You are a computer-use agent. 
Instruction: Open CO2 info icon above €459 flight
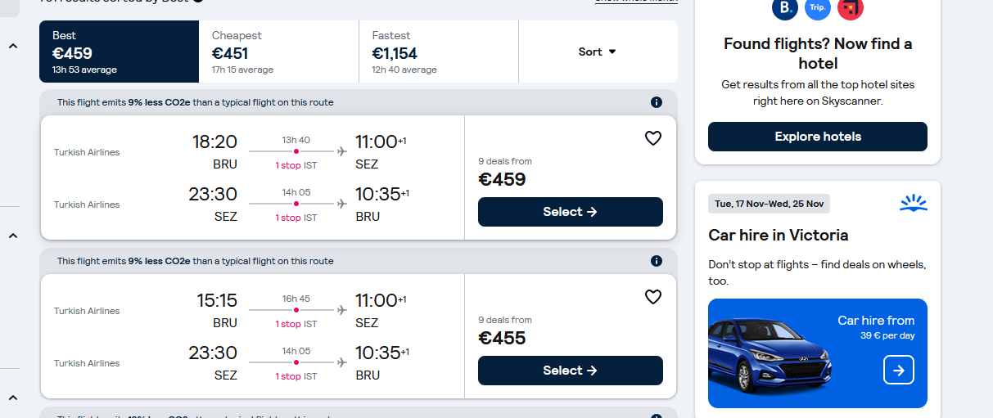[656, 102]
